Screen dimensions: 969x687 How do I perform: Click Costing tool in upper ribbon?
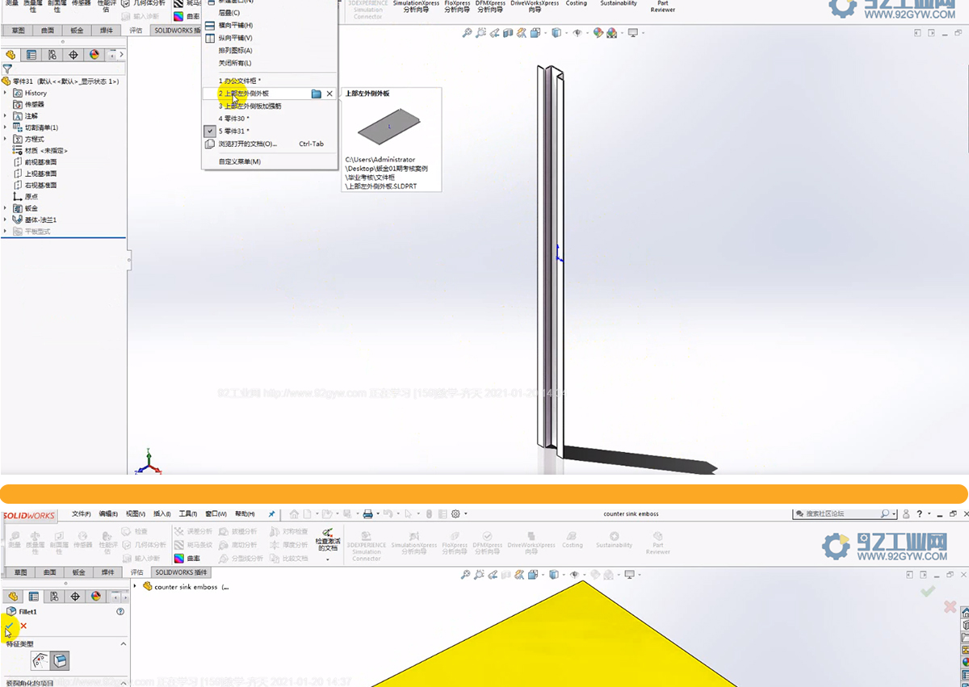pyautogui.click(x=577, y=3)
